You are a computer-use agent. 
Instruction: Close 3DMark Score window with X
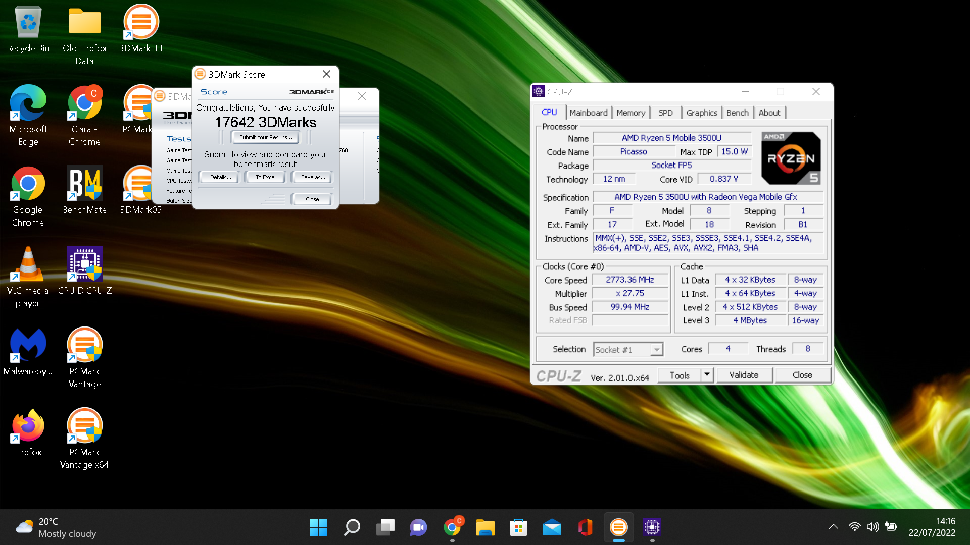326,74
